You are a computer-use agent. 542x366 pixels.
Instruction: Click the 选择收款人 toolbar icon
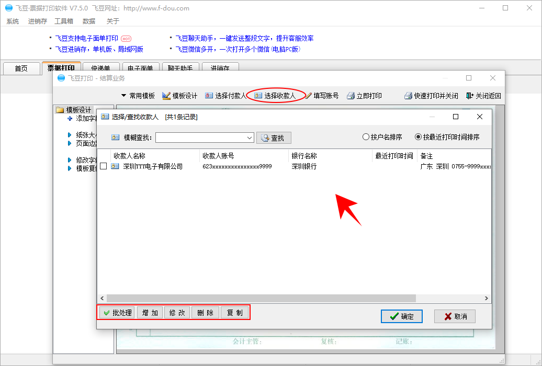tap(258, 96)
